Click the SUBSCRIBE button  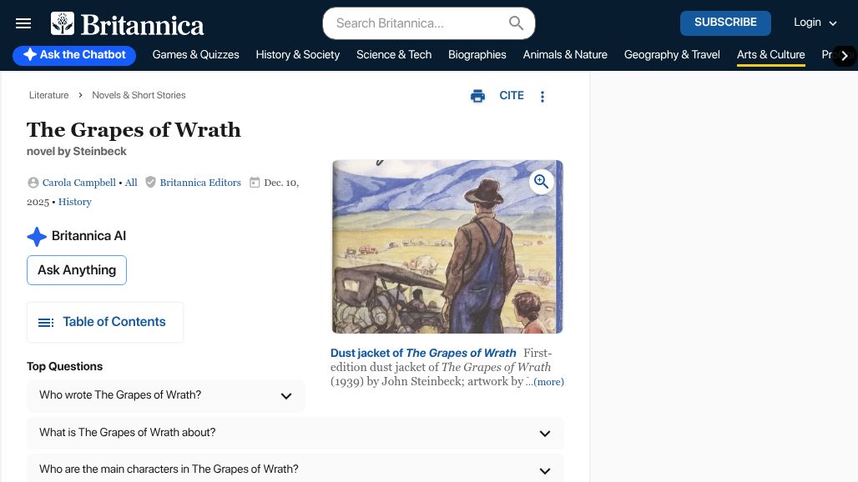point(725,23)
